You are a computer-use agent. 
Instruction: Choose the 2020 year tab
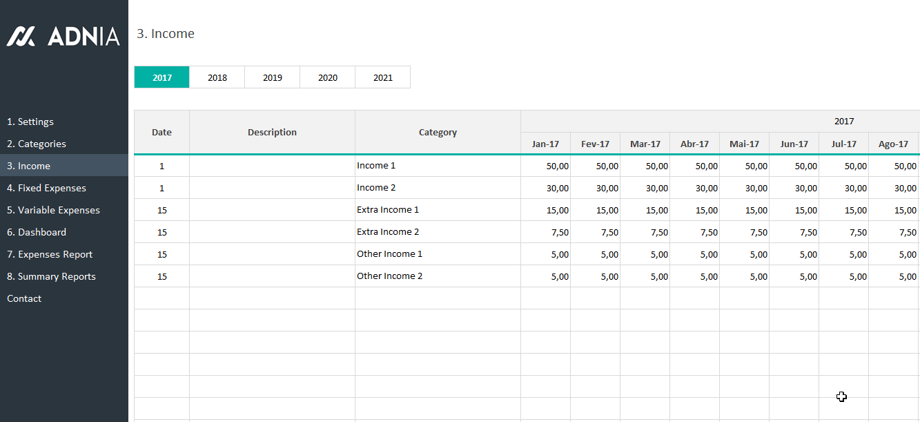click(327, 77)
